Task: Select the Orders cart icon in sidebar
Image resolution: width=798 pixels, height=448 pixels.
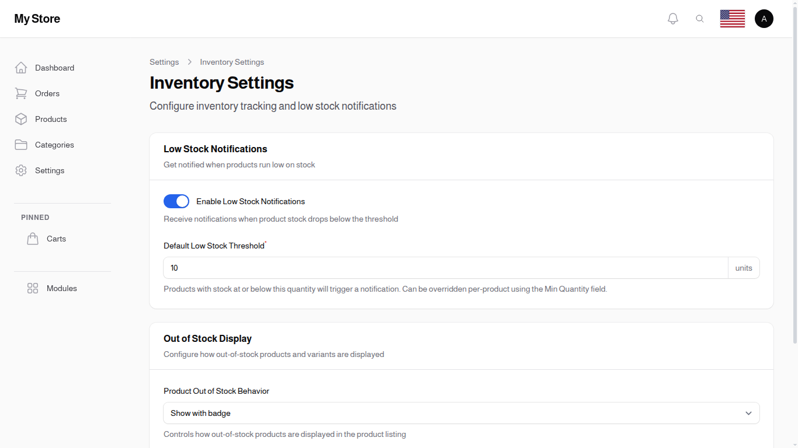Action: tap(21, 93)
